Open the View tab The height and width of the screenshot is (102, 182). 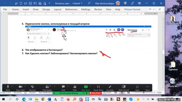(x=109, y=9)
